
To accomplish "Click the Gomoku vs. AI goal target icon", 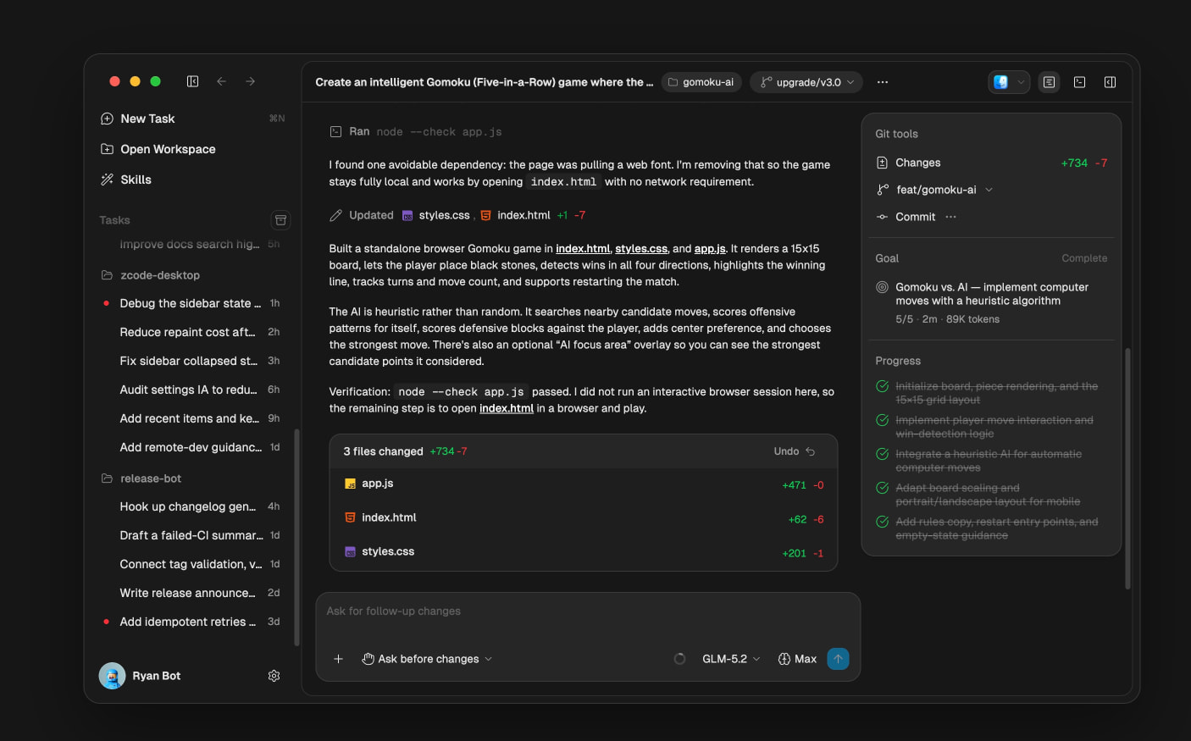I will 882,287.
